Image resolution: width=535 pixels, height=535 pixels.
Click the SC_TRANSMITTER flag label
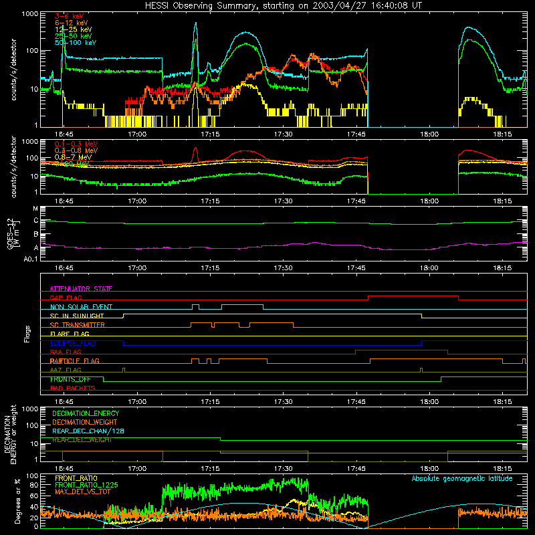(x=77, y=325)
